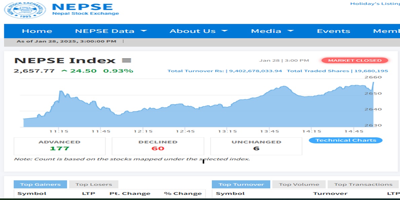Click the Nepal Stock Exchange circular logo
This screenshot has width=400, height=200.
pyautogui.click(x=25, y=10)
